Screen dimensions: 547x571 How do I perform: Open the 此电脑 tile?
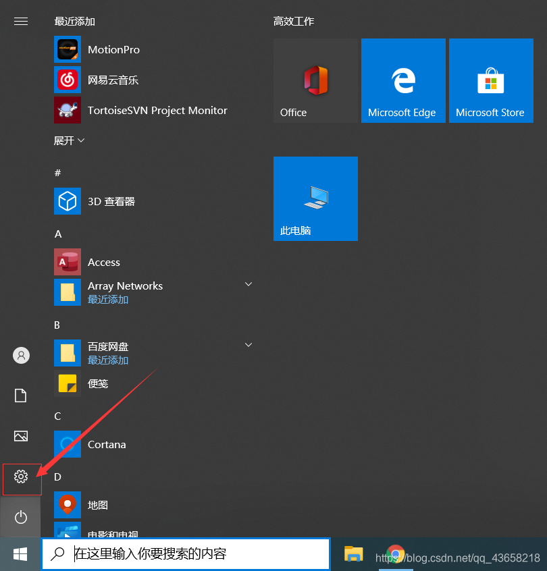click(x=315, y=199)
